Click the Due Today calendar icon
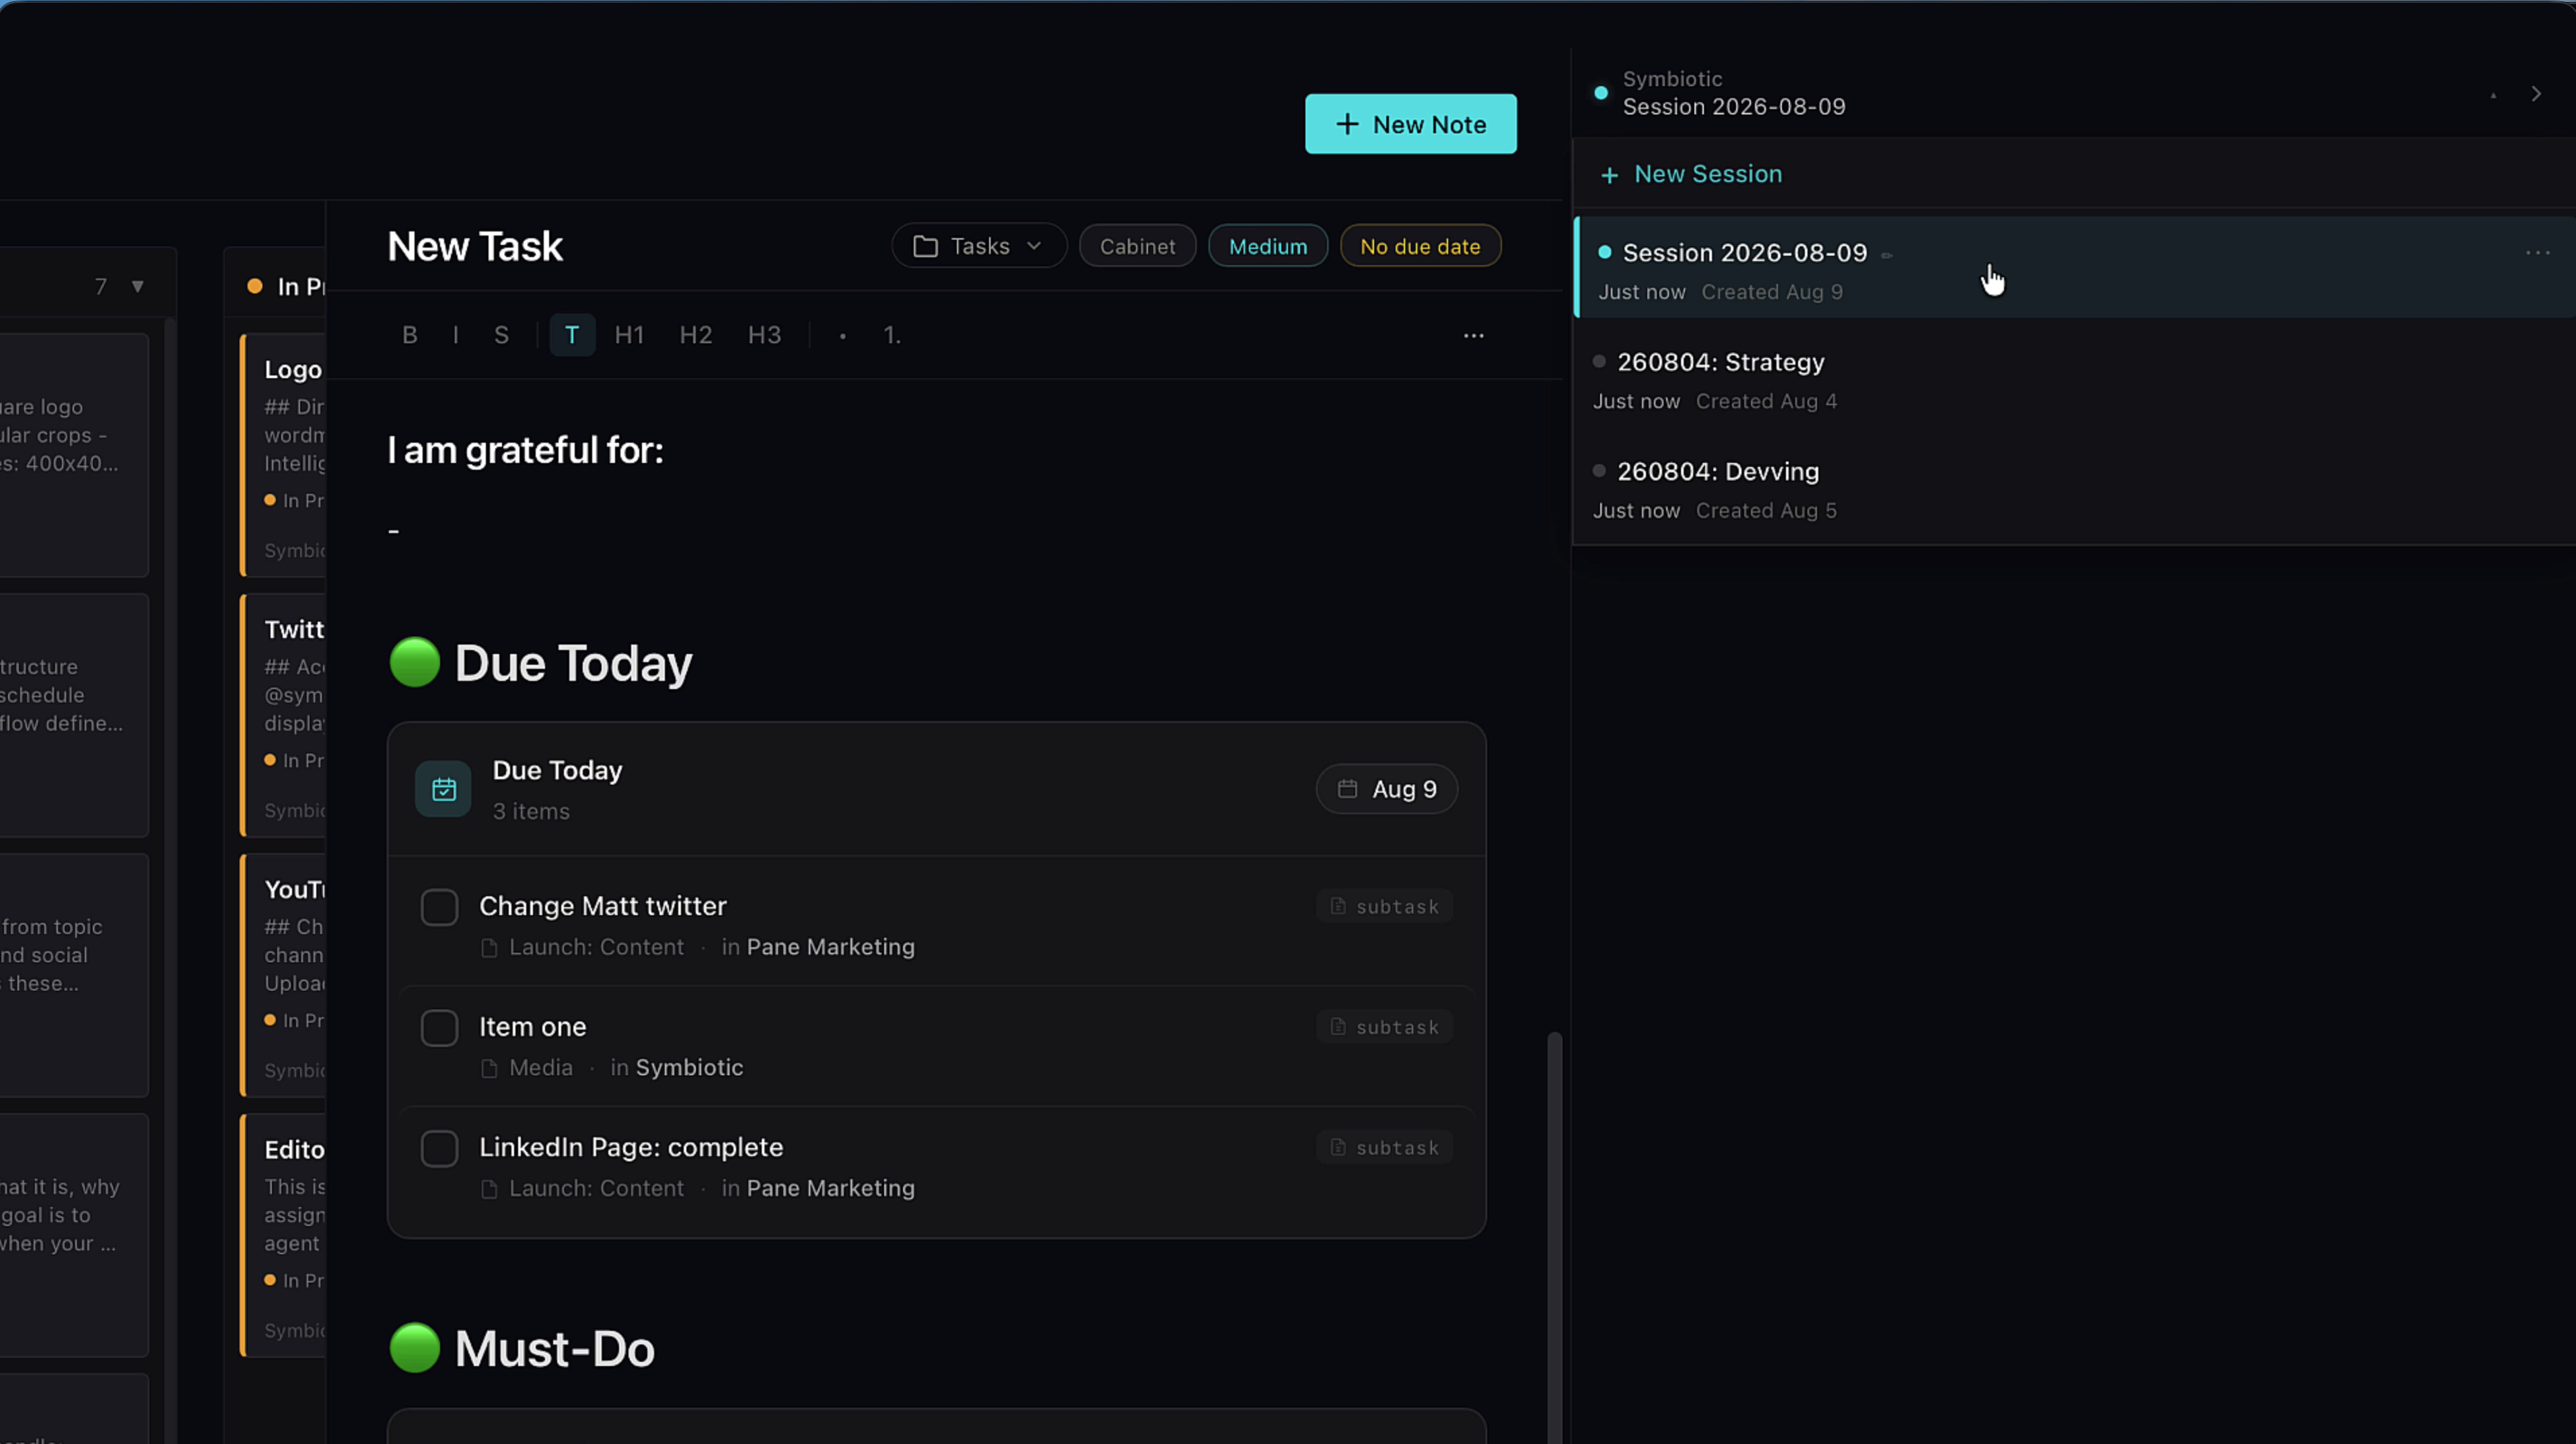Viewport: 2576px width, 1444px height. click(x=443, y=789)
